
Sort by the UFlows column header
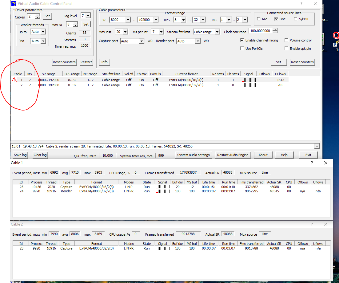[x=280, y=74]
